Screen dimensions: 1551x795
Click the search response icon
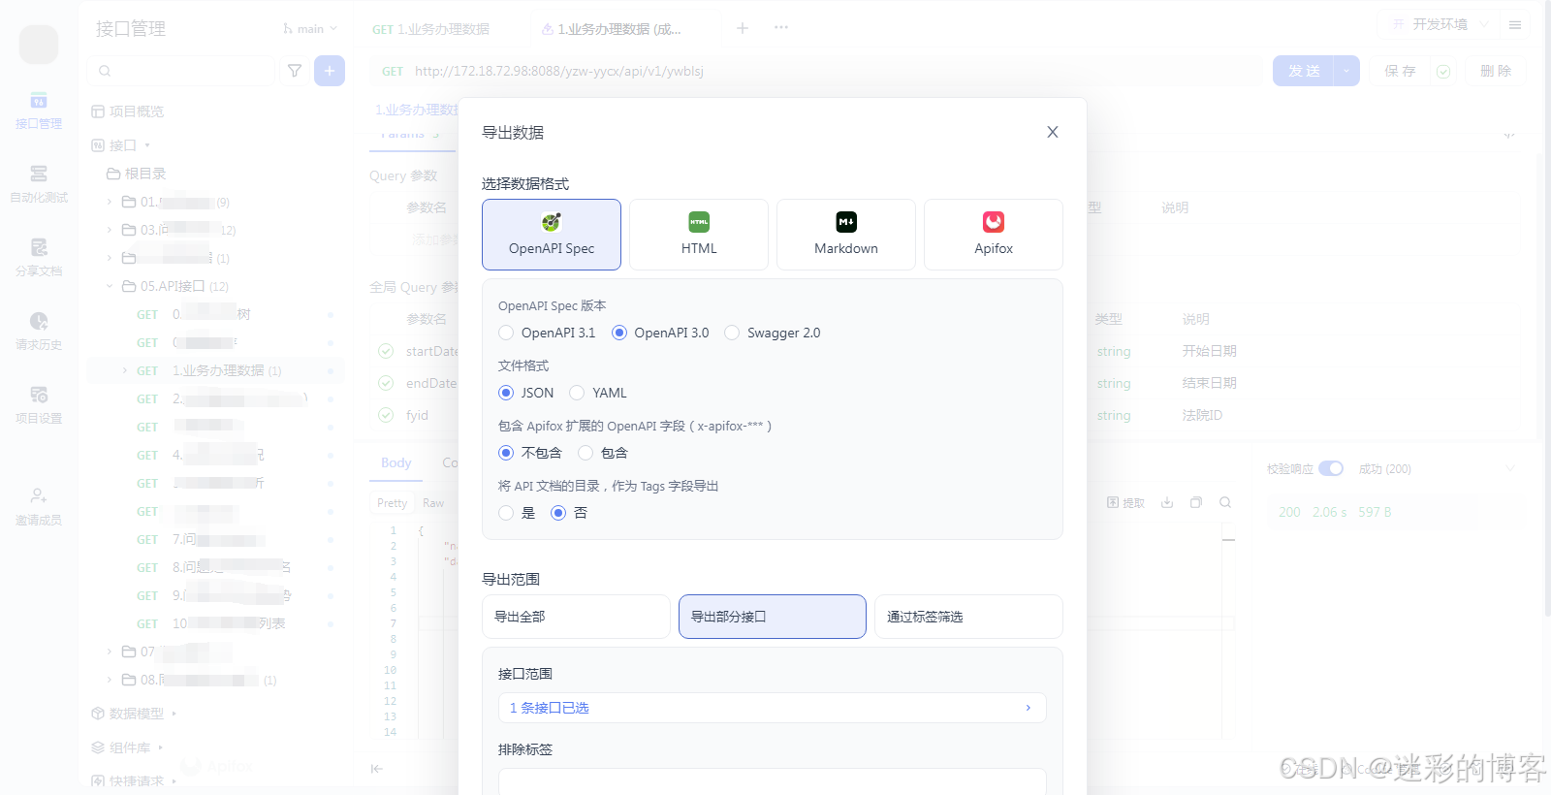point(1225,502)
